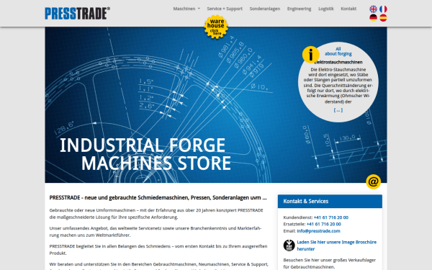Click the Elektrostauchmaschinen heading
The image size is (432, 270).
tap(338, 62)
